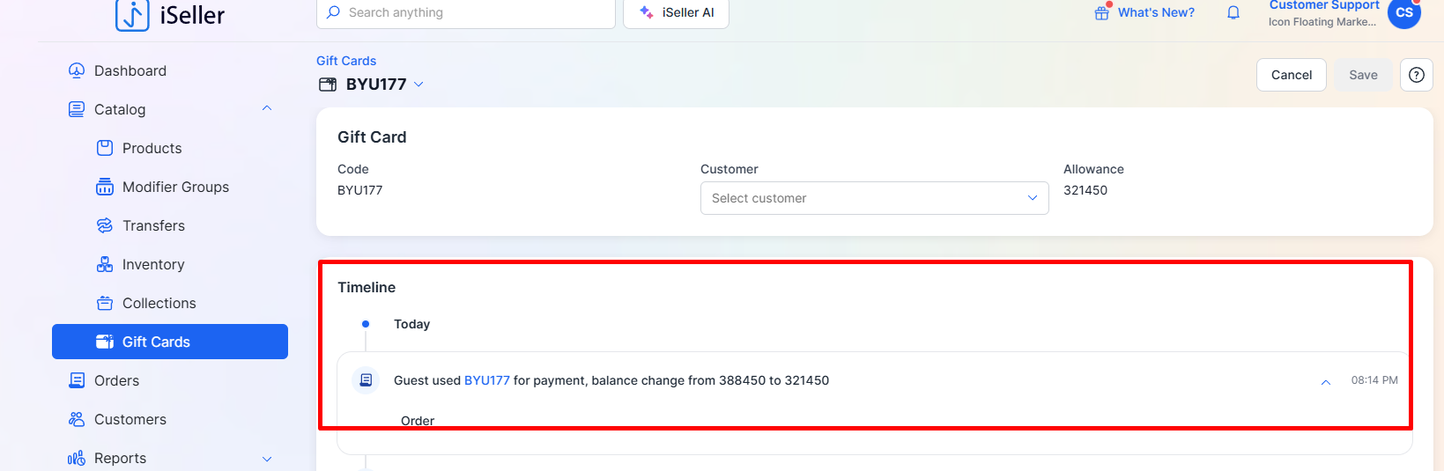Click the Catalog icon in sidebar
Screen dimensions: 1444x471
[x=77, y=109]
